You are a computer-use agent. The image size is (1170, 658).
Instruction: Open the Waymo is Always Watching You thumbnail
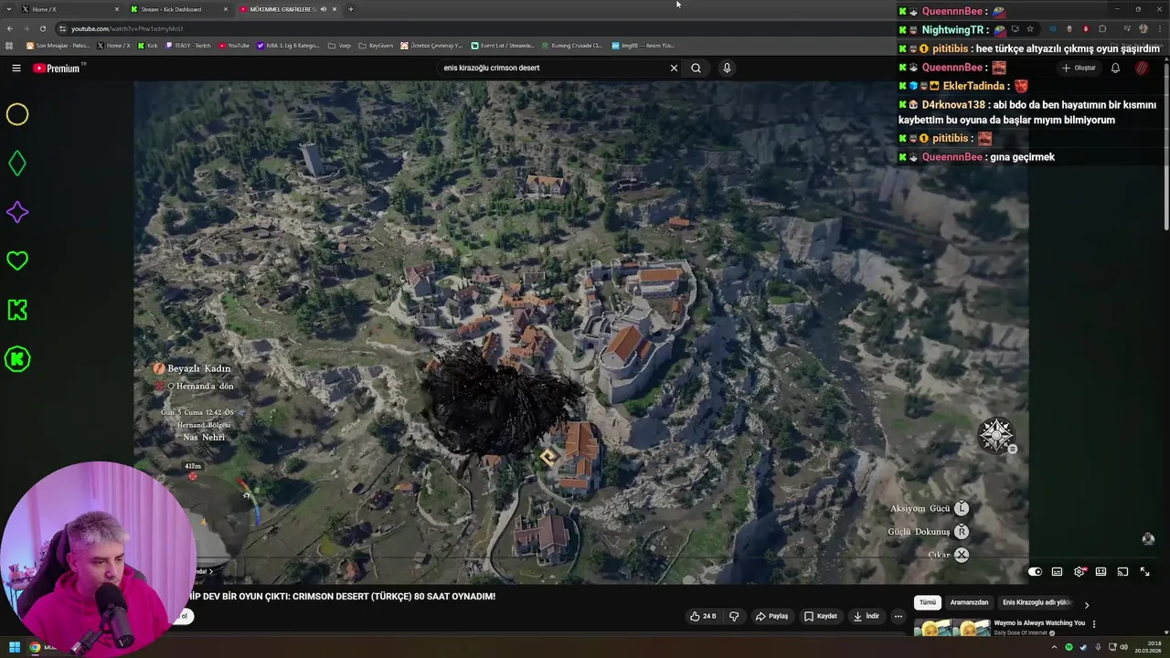pyautogui.click(x=952, y=628)
